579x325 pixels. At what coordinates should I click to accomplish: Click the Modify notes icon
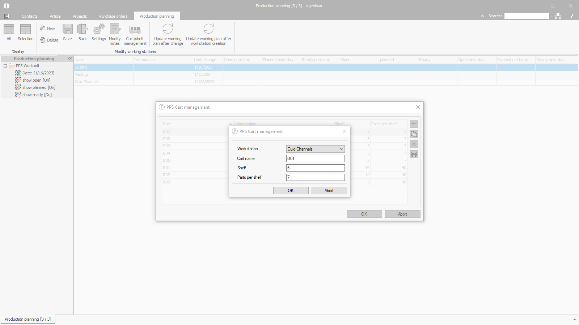click(115, 30)
